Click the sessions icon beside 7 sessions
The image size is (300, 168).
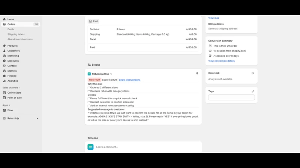[x=210, y=56]
